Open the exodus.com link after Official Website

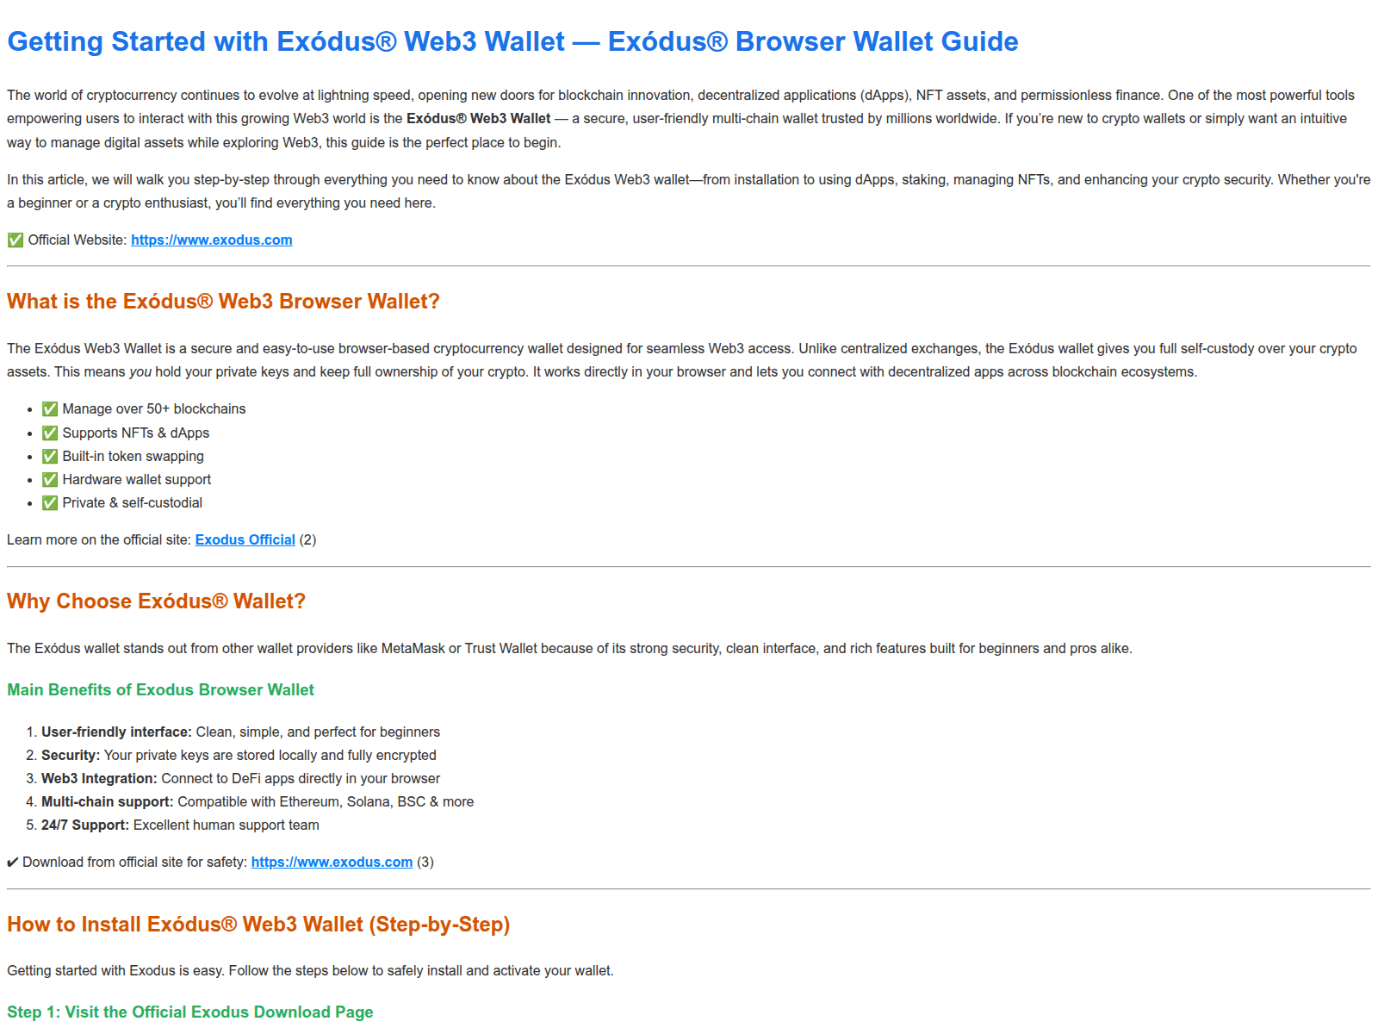click(211, 240)
